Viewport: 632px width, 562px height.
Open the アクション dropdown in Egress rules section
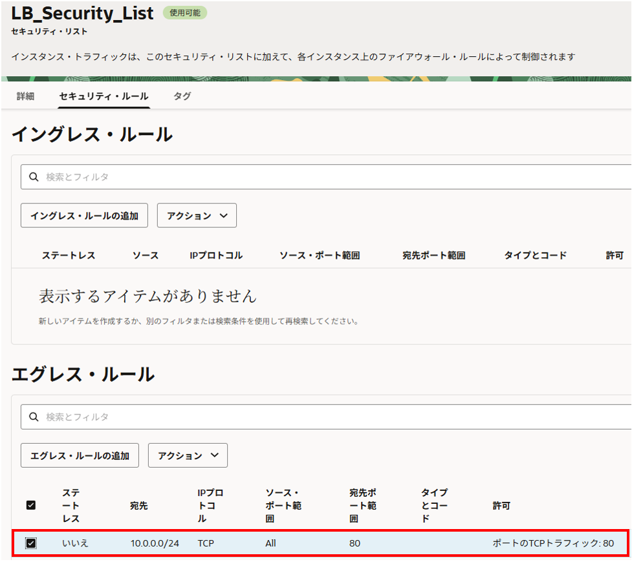pyautogui.click(x=188, y=455)
